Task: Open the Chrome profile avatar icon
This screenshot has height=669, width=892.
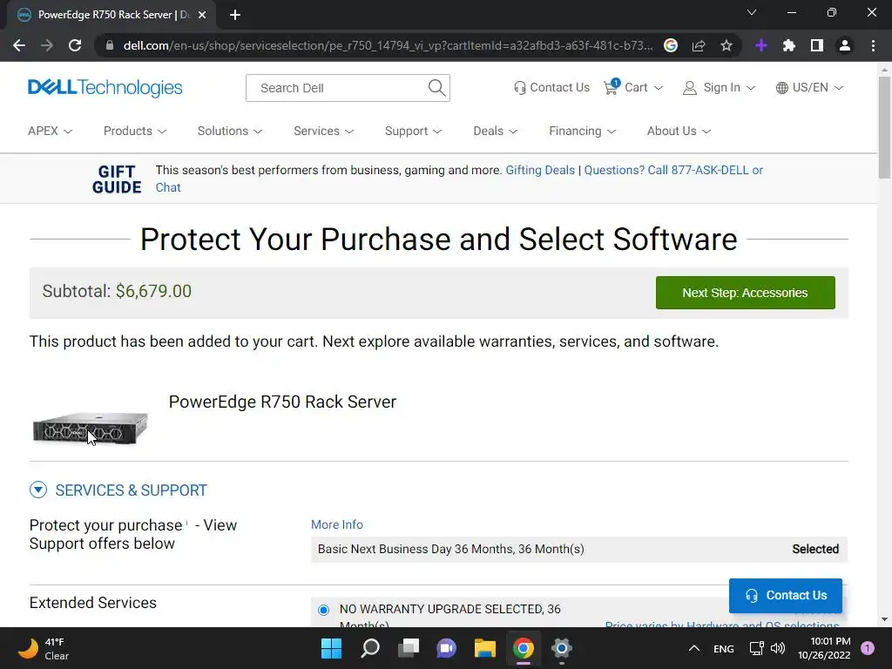Action: [x=845, y=45]
